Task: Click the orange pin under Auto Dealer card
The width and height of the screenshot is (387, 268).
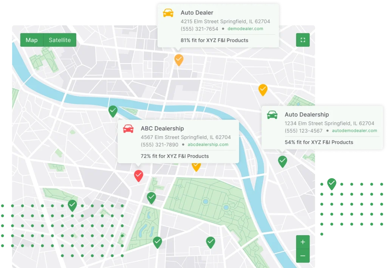Action: click(179, 59)
